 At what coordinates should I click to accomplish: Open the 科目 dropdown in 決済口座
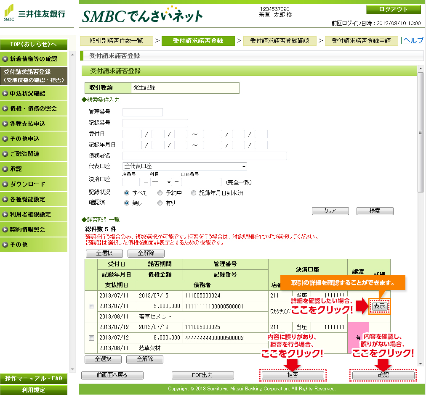coord(161,182)
